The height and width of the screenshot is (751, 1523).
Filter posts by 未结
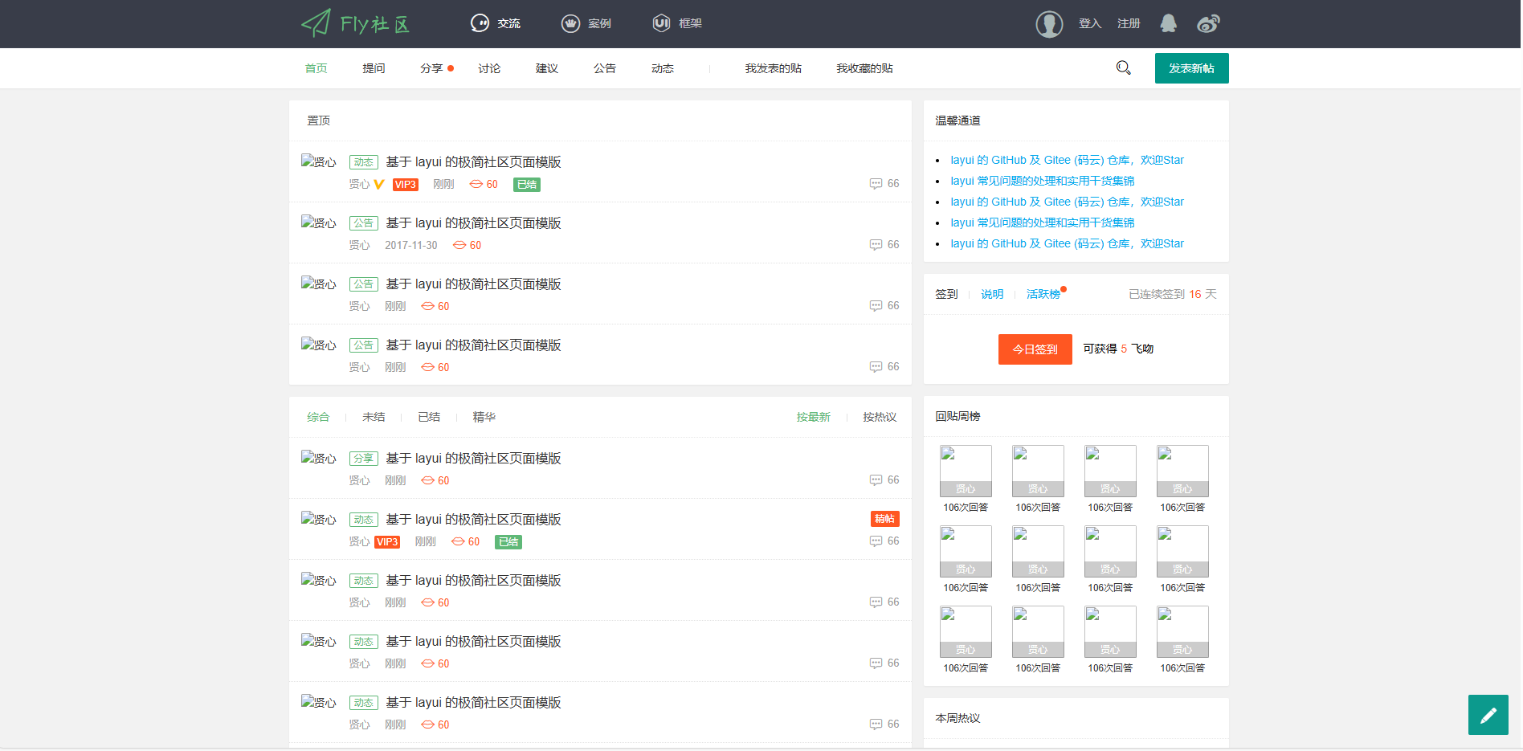374,417
